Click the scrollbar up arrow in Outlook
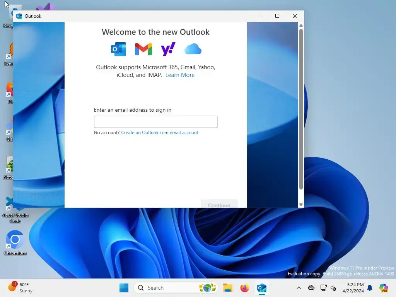396x297 pixels. (x=301, y=25)
